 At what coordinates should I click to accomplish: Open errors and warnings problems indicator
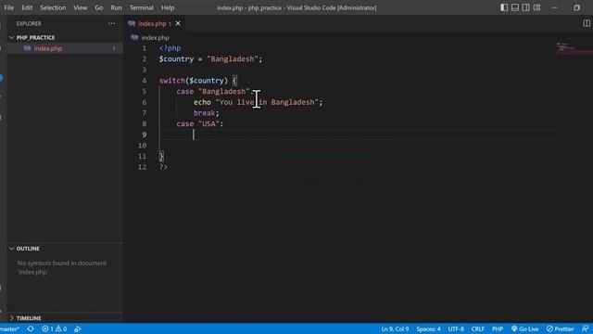tap(55, 328)
